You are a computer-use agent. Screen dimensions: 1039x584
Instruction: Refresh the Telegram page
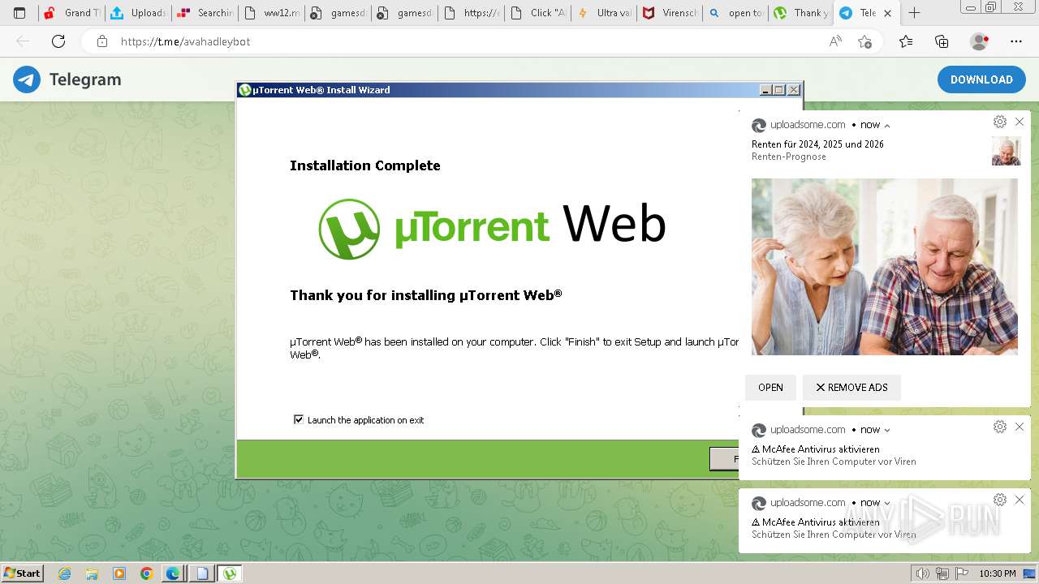58,41
